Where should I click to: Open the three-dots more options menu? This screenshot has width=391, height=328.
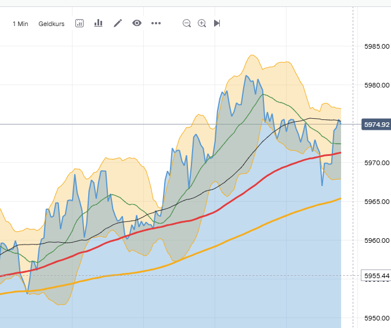[156, 23]
